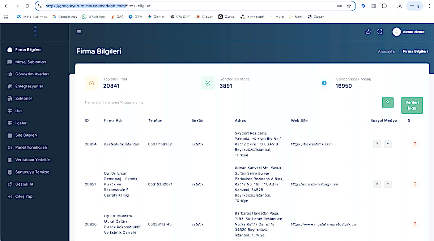
Task: Bookmark this page with the star icon
Action: click(349, 6)
